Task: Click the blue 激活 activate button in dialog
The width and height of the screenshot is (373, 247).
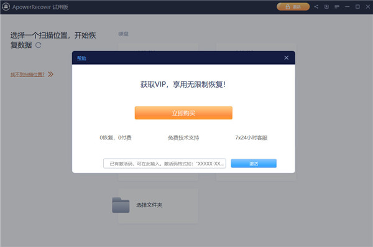Action: pos(254,164)
